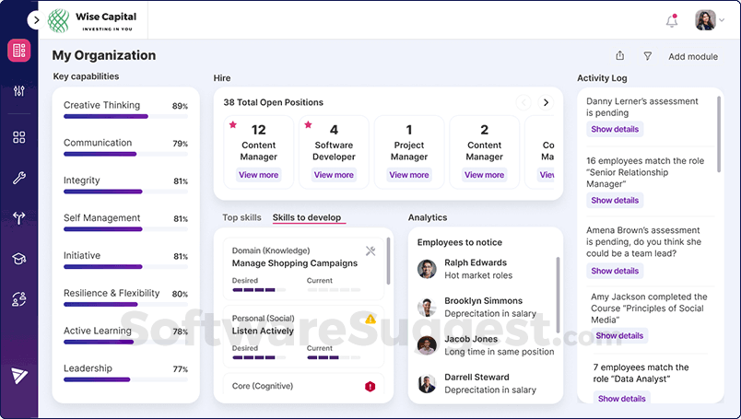Click the branching career path sidebar icon

tap(18, 218)
